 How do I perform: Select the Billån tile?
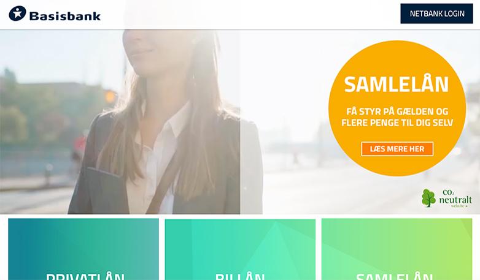tap(240, 249)
